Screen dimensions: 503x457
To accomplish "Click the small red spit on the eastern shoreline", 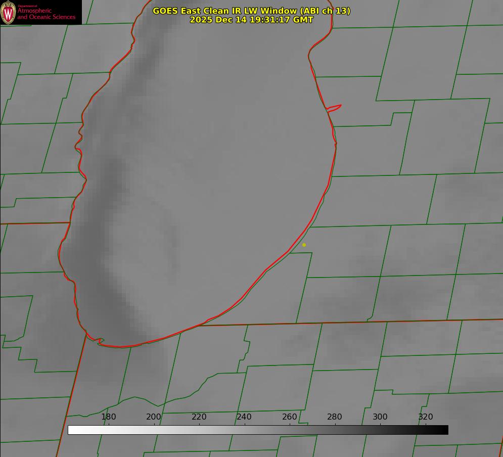I will (x=335, y=107).
